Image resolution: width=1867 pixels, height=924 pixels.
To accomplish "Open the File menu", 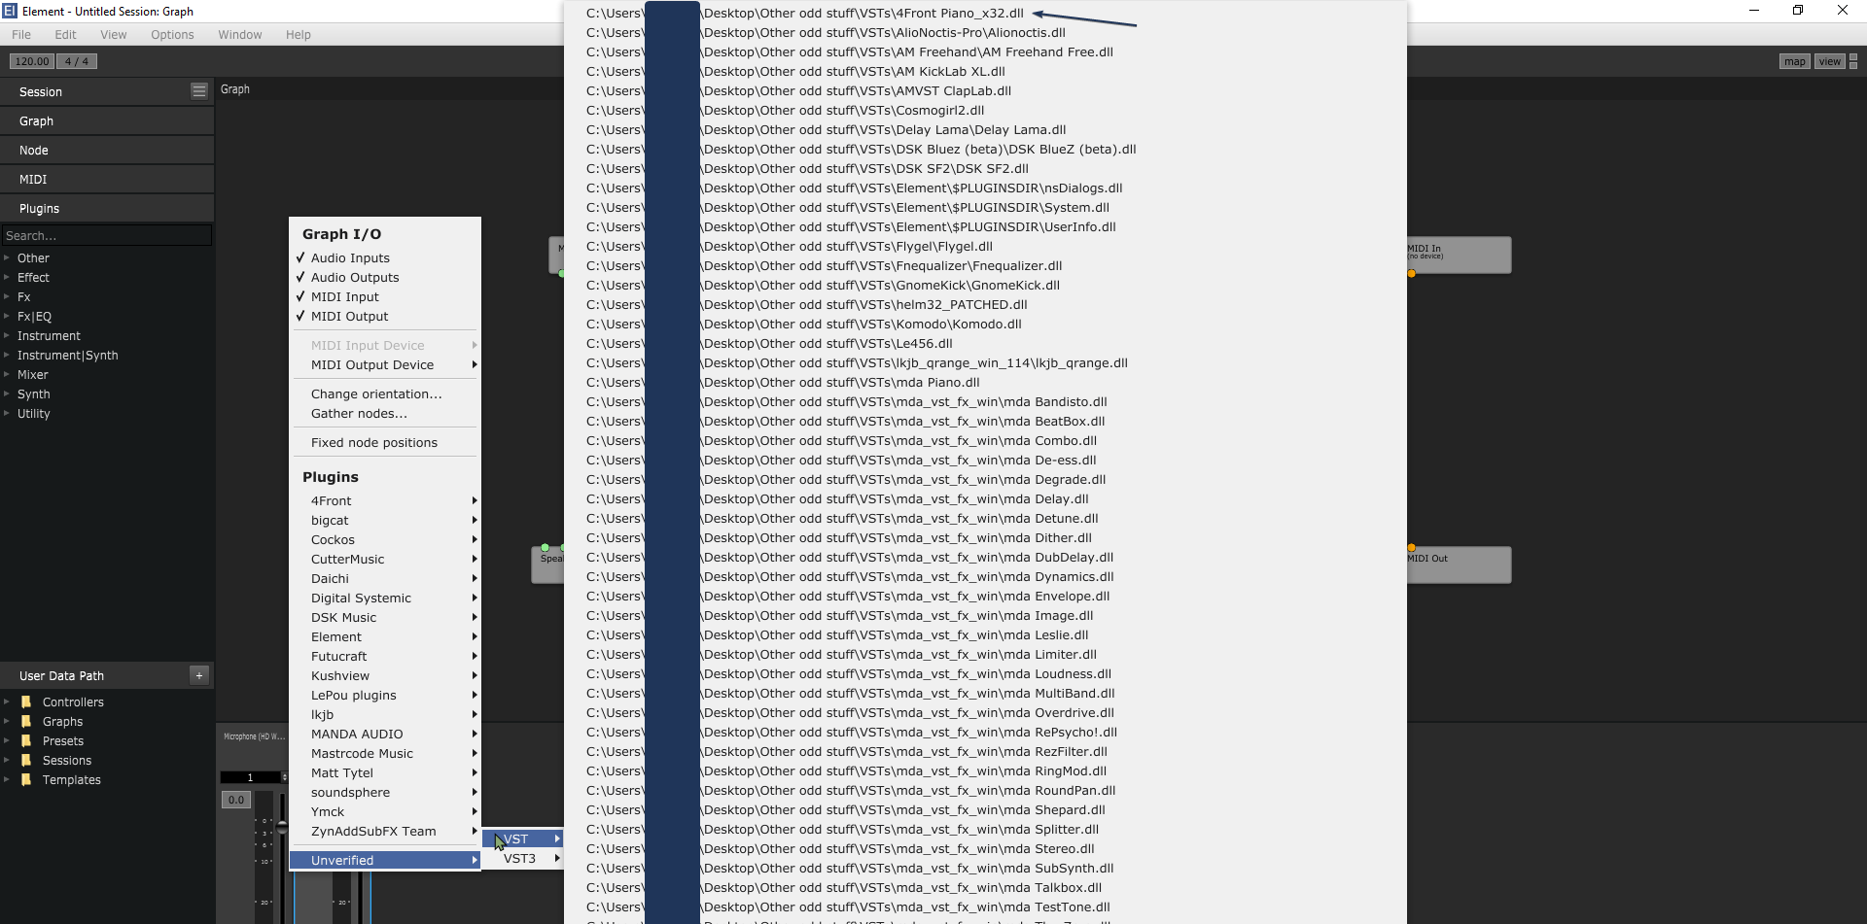I will pyautogui.click(x=21, y=35).
